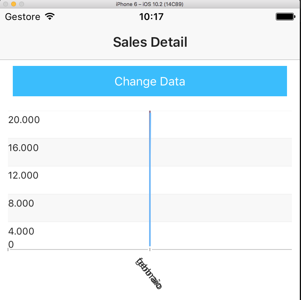Click the rotated x-axis month label
Viewport: 301px width, 300px height.
[149, 274]
